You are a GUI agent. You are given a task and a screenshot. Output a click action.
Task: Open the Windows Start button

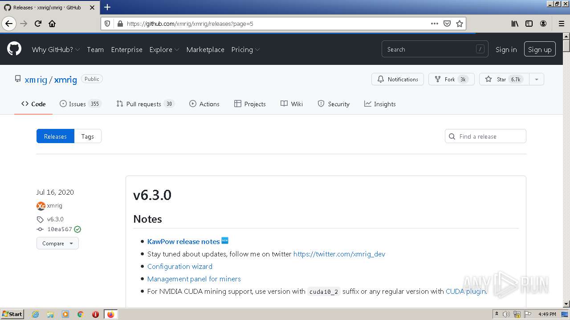coord(12,314)
